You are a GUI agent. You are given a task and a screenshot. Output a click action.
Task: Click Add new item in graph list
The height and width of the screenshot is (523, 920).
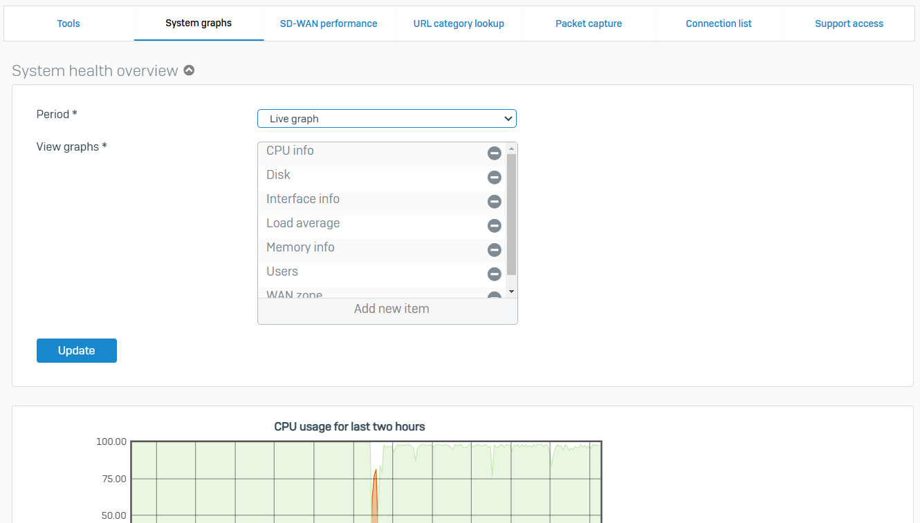click(392, 309)
